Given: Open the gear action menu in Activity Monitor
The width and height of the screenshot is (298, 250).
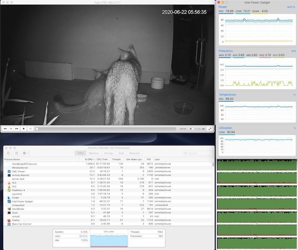Looking at the screenshot, I should click(x=25, y=153).
